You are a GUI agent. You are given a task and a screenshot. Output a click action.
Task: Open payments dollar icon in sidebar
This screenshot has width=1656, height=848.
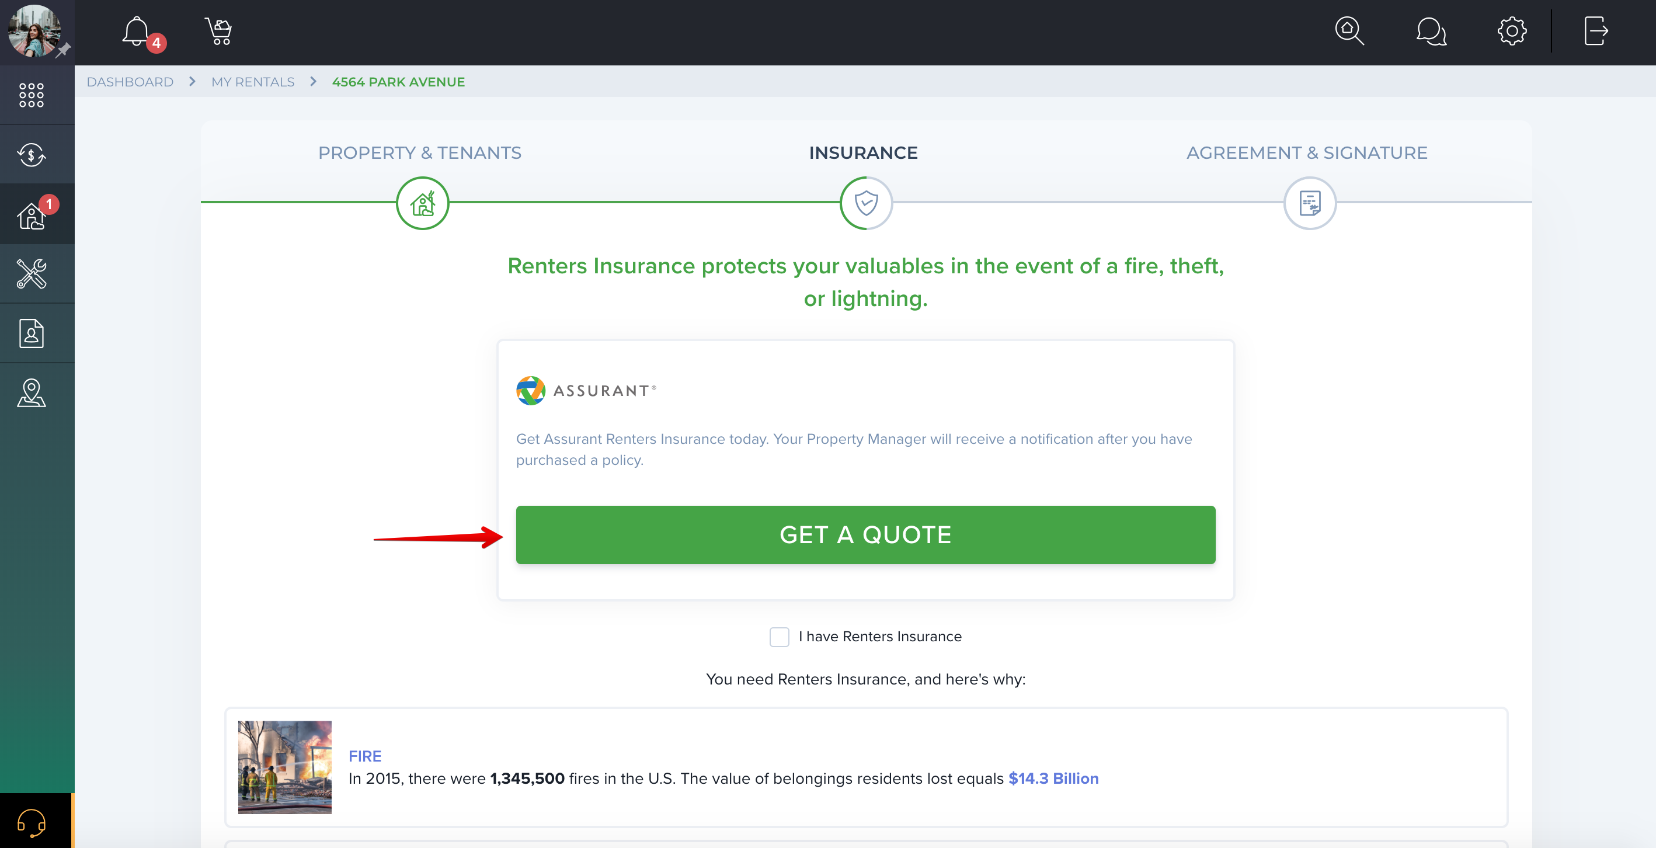32,155
